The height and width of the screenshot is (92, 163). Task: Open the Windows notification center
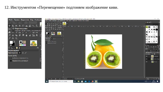coord(157,81)
